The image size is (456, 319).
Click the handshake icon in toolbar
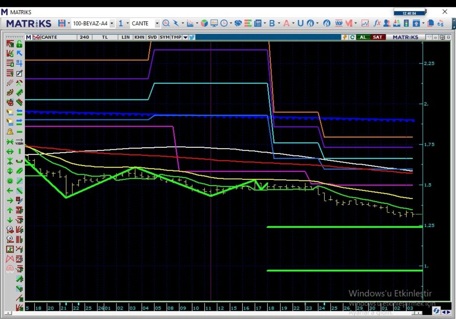pyautogui.click(x=238, y=23)
